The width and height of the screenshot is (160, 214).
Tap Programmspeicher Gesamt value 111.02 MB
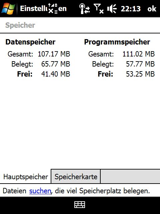pyautogui.click(x=139, y=54)
